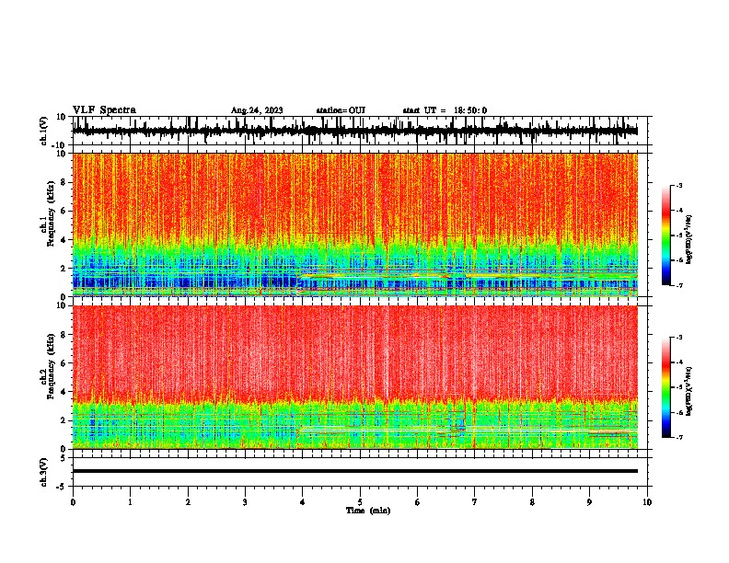Click the "-7" value on ch.1 colorbar
Screen dimensions: 729x563
click(x=678, y=285)
